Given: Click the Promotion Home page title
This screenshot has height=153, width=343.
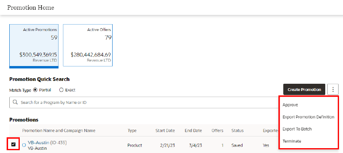Looking at the screenshot, I should (x=31, y=8).
